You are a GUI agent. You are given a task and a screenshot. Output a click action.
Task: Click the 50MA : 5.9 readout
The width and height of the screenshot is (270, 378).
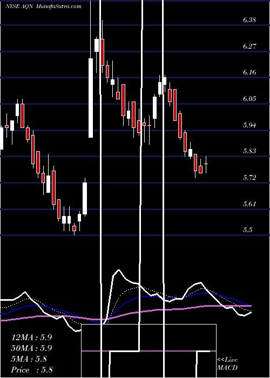(x=31, y=348)
